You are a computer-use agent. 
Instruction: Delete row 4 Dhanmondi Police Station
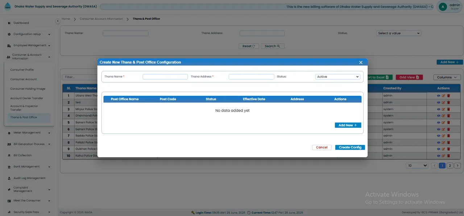(448, 116)
